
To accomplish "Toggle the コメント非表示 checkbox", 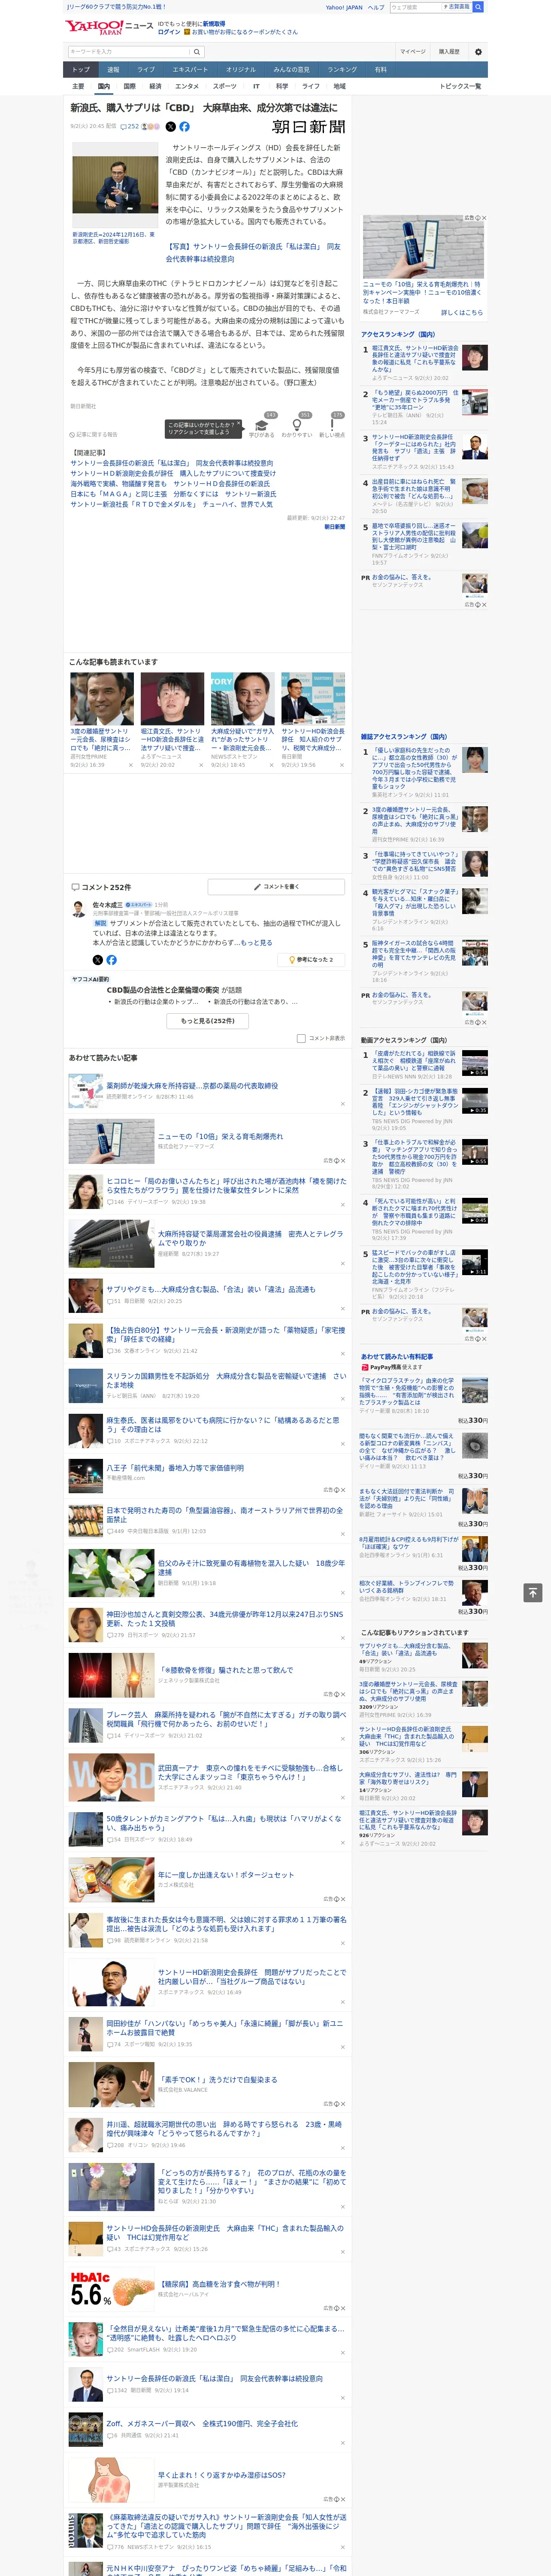I will 301,1038.
